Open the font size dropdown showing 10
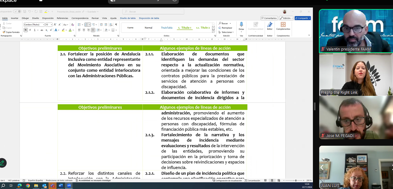The width and height of the screenshot is (393, 189). 51,25
